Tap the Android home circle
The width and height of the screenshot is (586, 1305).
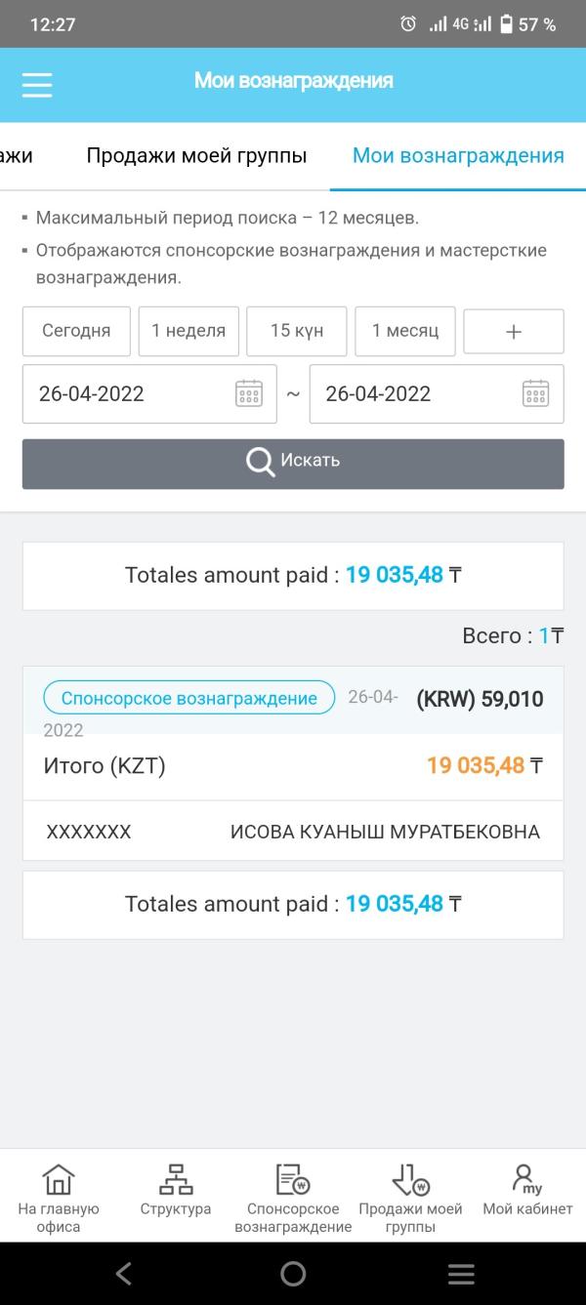click(x=293, y=1273)
